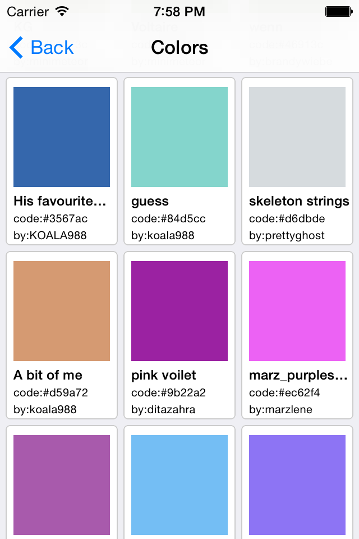The image size is (359, 539).
Task: Open the lavender violet swatch in bottom row
Action: click(x=297, y=485)
